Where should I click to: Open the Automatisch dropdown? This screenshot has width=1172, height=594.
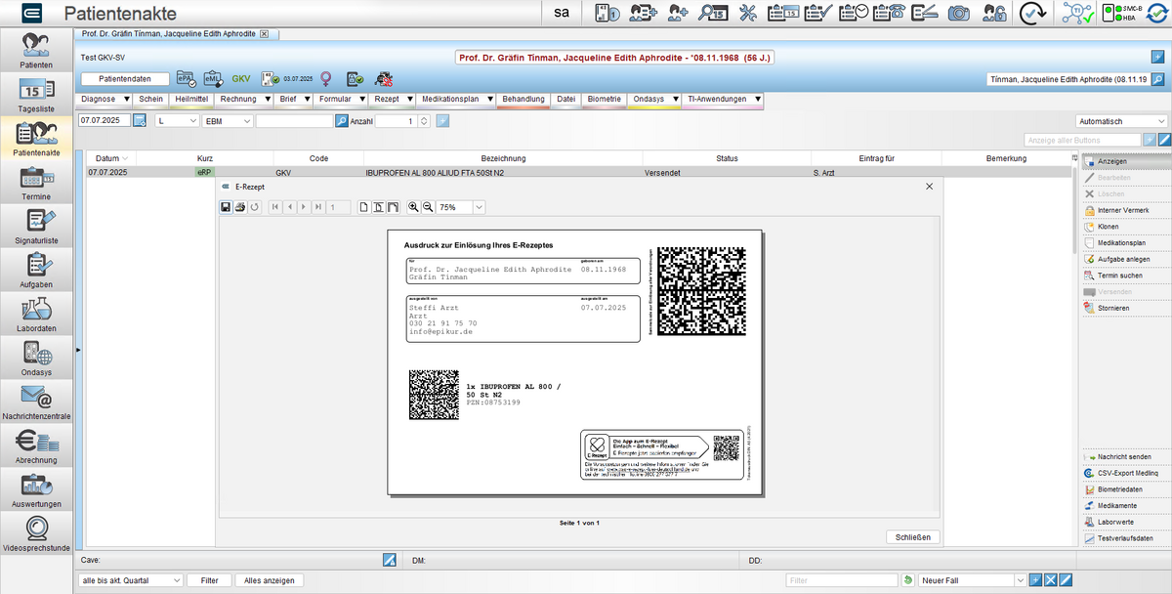coord(1122,121)
